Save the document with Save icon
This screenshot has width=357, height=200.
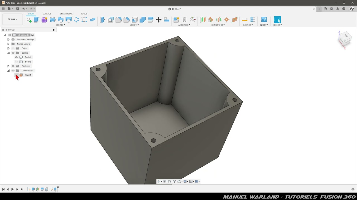pos(18,9)
